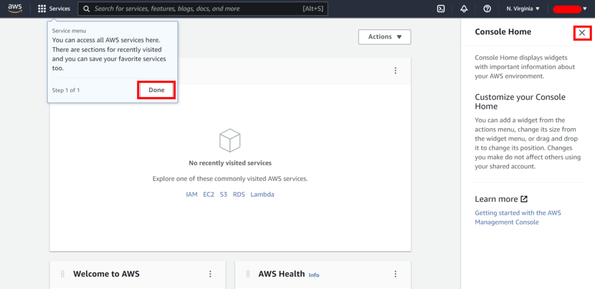Grab the Welcome to AWS drag handle
The width and height of the screenshot is (595, 289).
63,274
